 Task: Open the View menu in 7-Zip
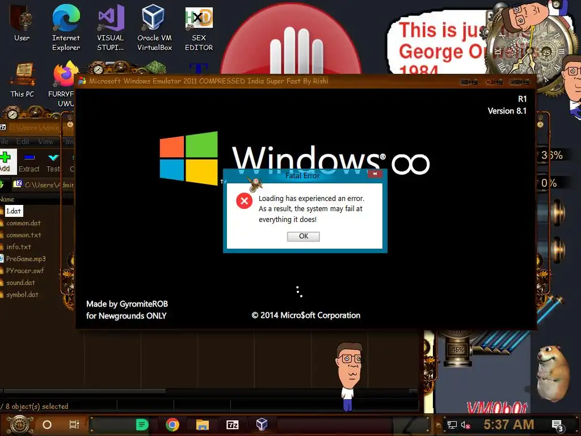point(45,141)
